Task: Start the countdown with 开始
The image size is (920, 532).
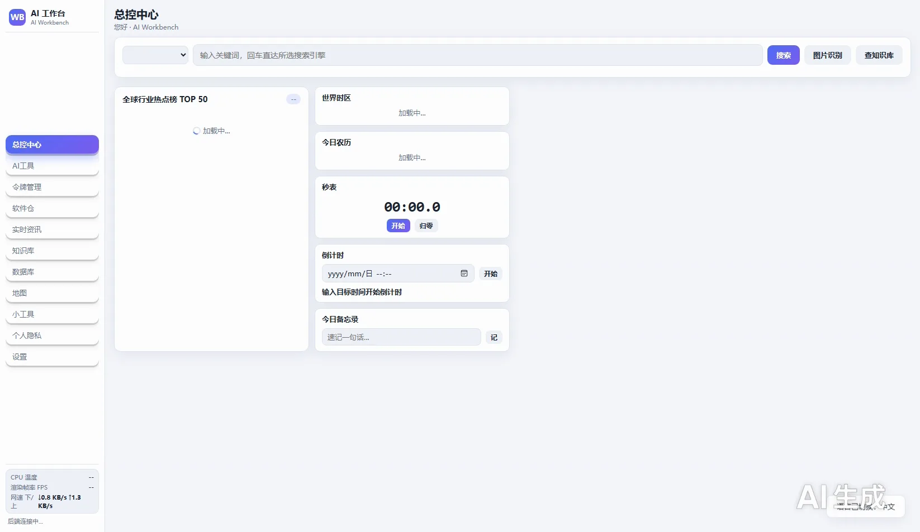Action: 491,274
